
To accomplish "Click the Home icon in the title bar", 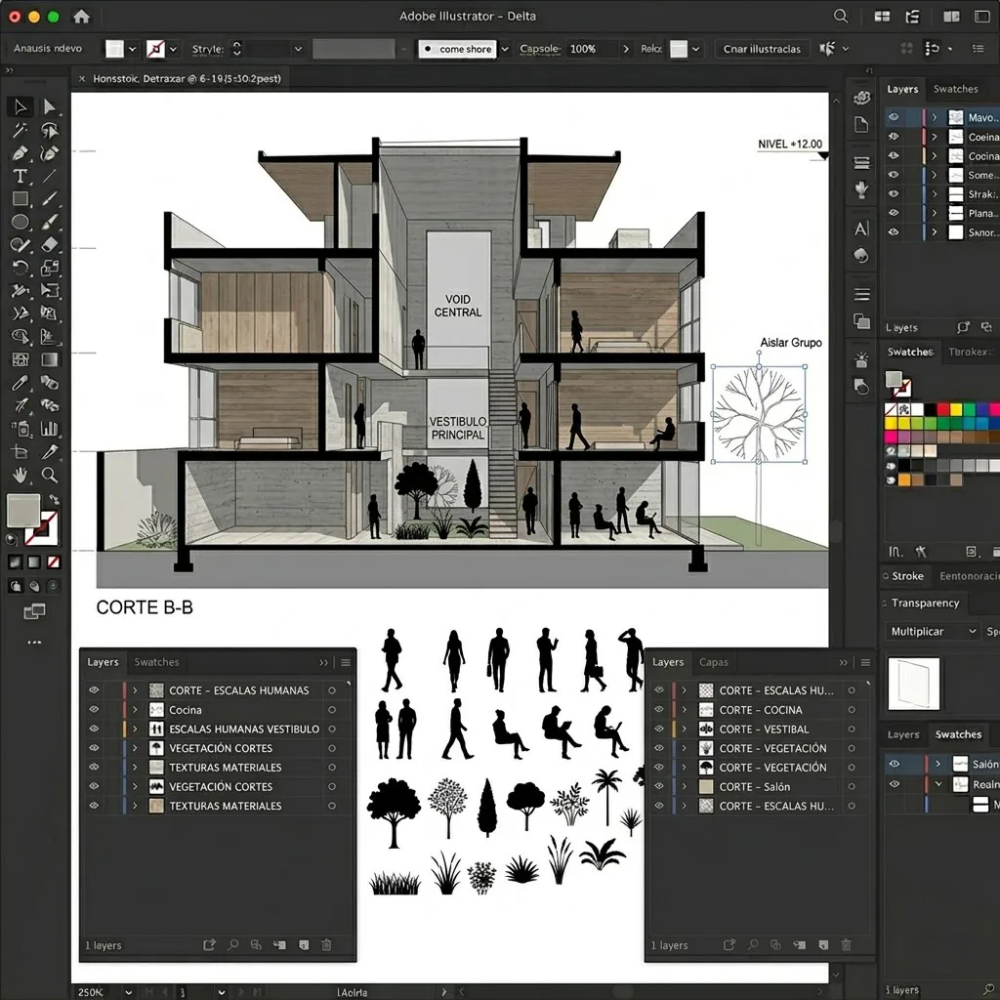I will [82, 17].
